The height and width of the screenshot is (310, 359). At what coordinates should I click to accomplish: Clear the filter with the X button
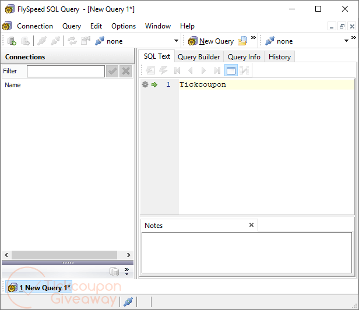[x=126, y=72]
